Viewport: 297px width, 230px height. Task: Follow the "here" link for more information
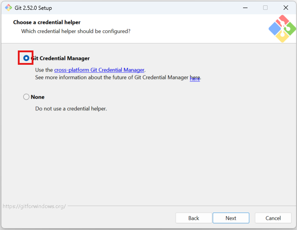point(194,79)
